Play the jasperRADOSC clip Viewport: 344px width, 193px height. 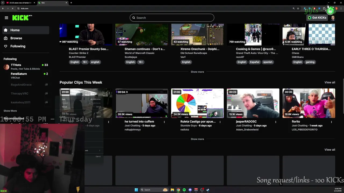click(253, 103)
